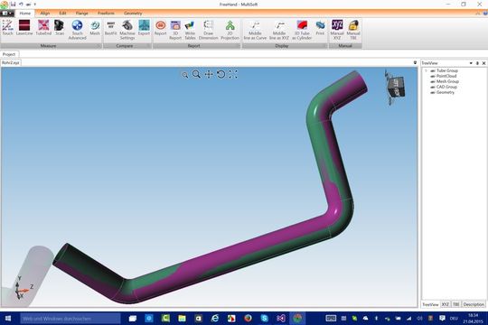Open the TreeView panel dropdown arrow
This screenshot has height=325, width=488.
click(x=471, y=63)
